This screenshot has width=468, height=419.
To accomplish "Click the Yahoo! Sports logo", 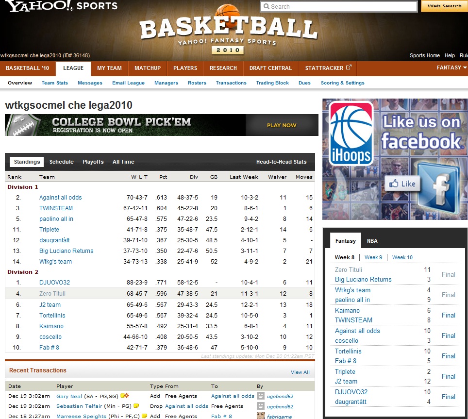I will [62, 7].
